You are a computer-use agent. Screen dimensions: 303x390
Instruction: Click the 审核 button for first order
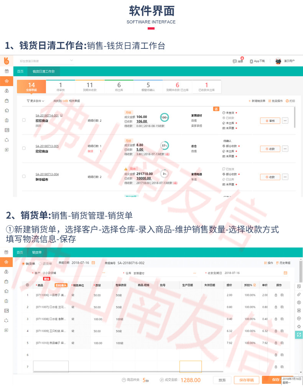click(x=270, y=121)
